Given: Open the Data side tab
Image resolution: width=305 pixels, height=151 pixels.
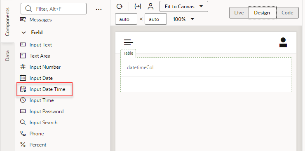Looking at the screenshot, I should [7, 56].
